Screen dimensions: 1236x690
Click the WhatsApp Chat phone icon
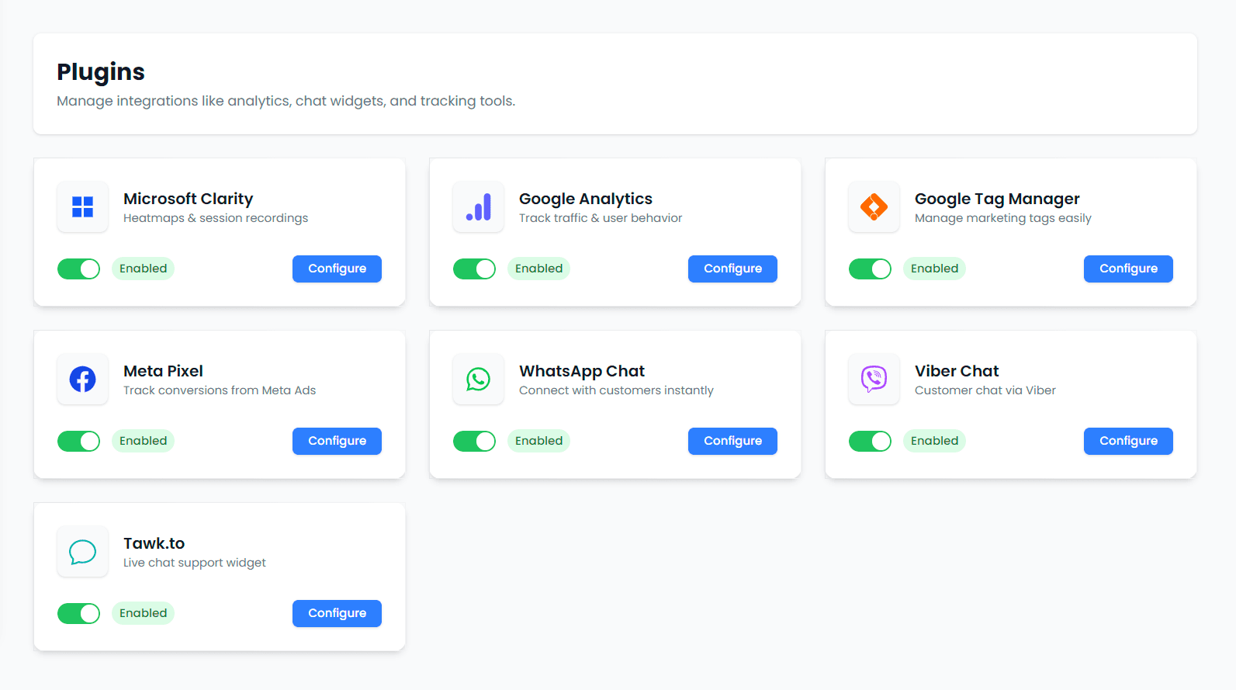pyautogui.click(x=478, y=380)
